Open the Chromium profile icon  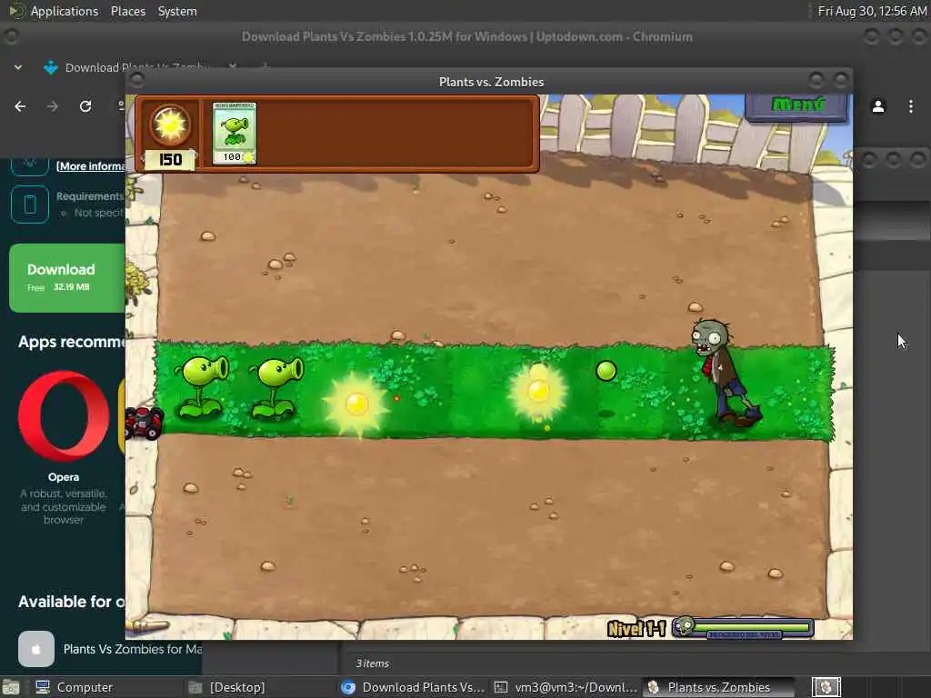878,106
